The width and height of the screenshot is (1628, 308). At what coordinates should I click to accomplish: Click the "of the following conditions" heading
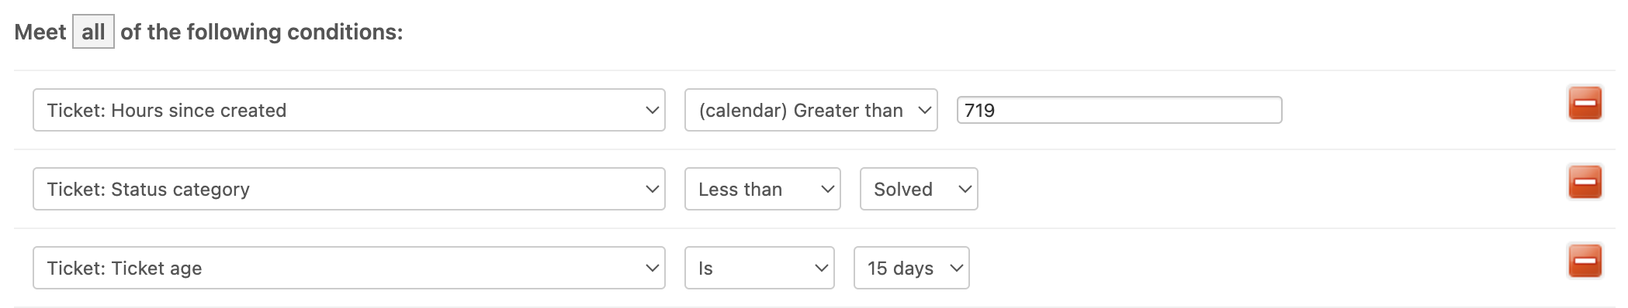(262, 32)
